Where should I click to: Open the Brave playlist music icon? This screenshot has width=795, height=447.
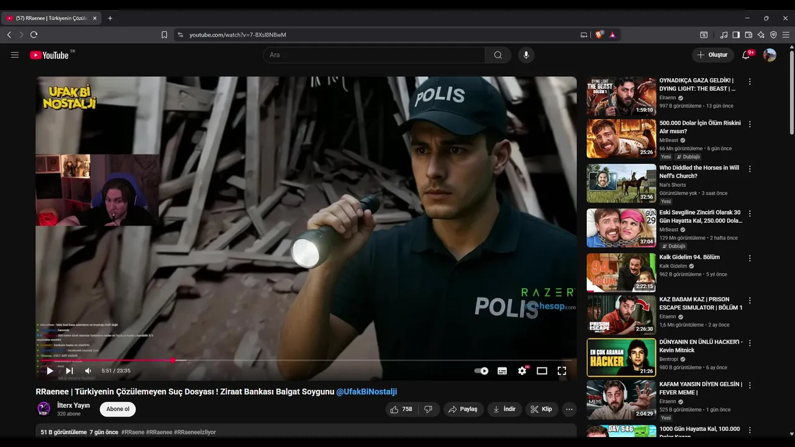[x=724, y=35]
